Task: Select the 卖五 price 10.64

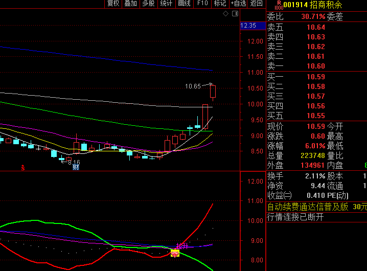Action: click(x=316, y=28)
